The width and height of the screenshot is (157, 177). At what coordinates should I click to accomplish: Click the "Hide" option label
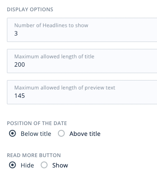pos(27,165)
